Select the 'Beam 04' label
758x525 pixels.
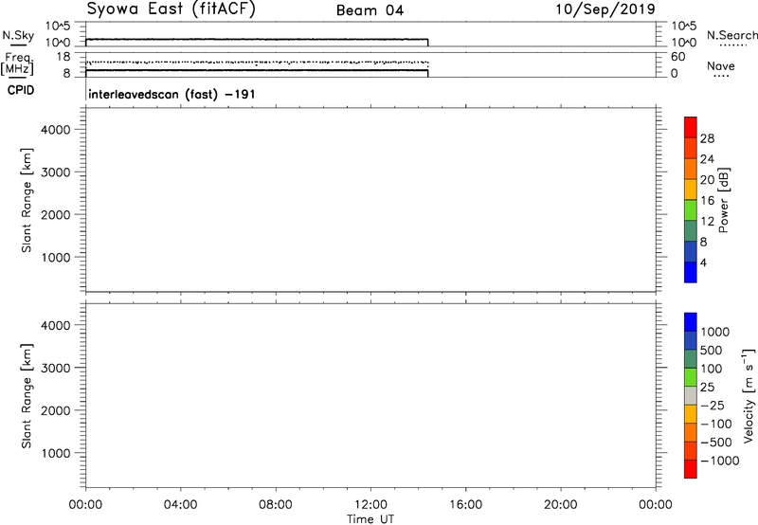(x=370, y=10)
